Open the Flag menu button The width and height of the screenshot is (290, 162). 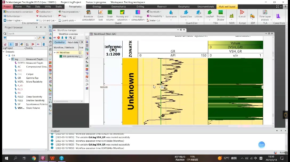click(x=63, y=16)
